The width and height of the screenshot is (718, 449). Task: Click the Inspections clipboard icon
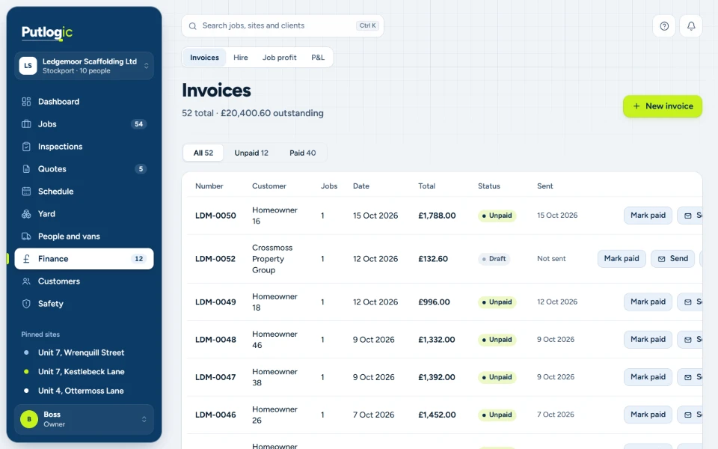pos(26,147)
